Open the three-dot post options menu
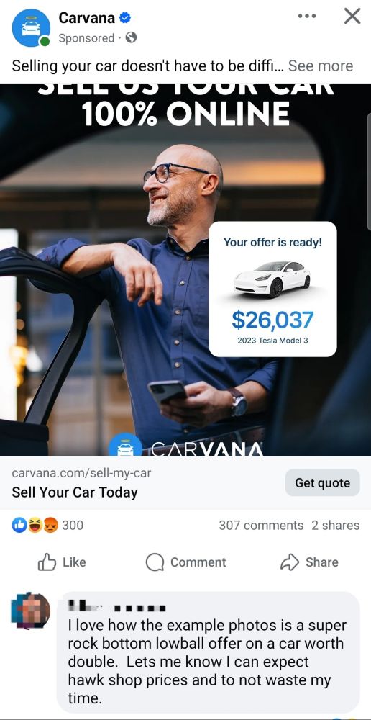This screenshot has height=720, width=371. 307,16
